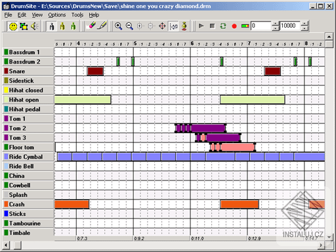336x252 pixels.
Task: Click the horizontal scrollbar right arrow
Action: [321, 245]
